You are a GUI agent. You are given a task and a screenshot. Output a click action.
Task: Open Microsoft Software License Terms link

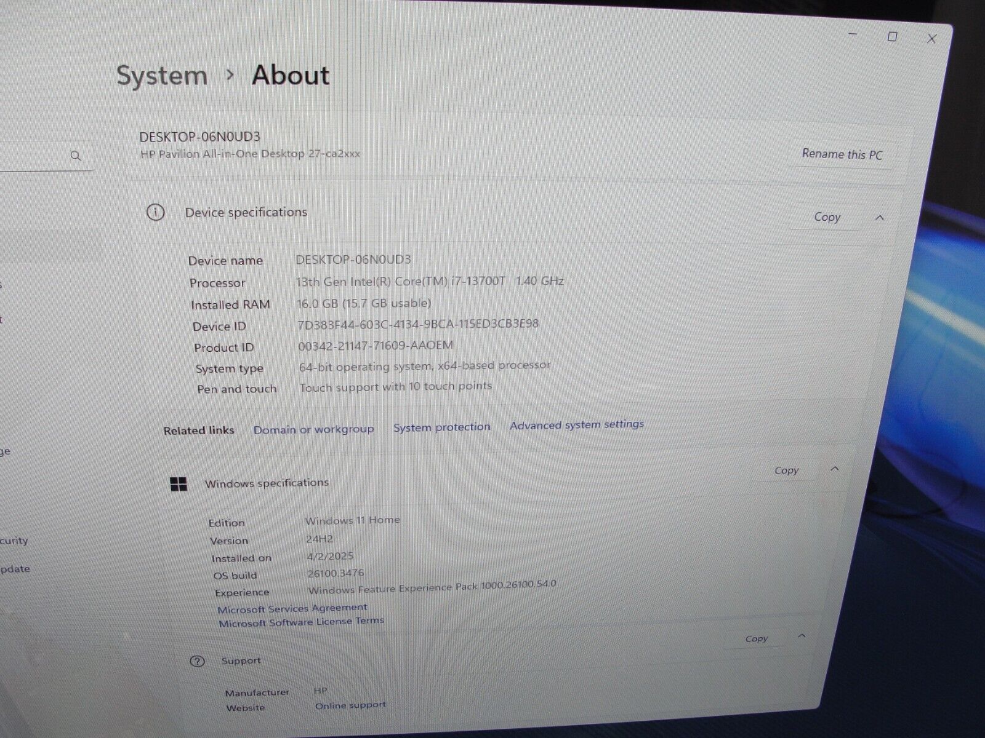301,622
